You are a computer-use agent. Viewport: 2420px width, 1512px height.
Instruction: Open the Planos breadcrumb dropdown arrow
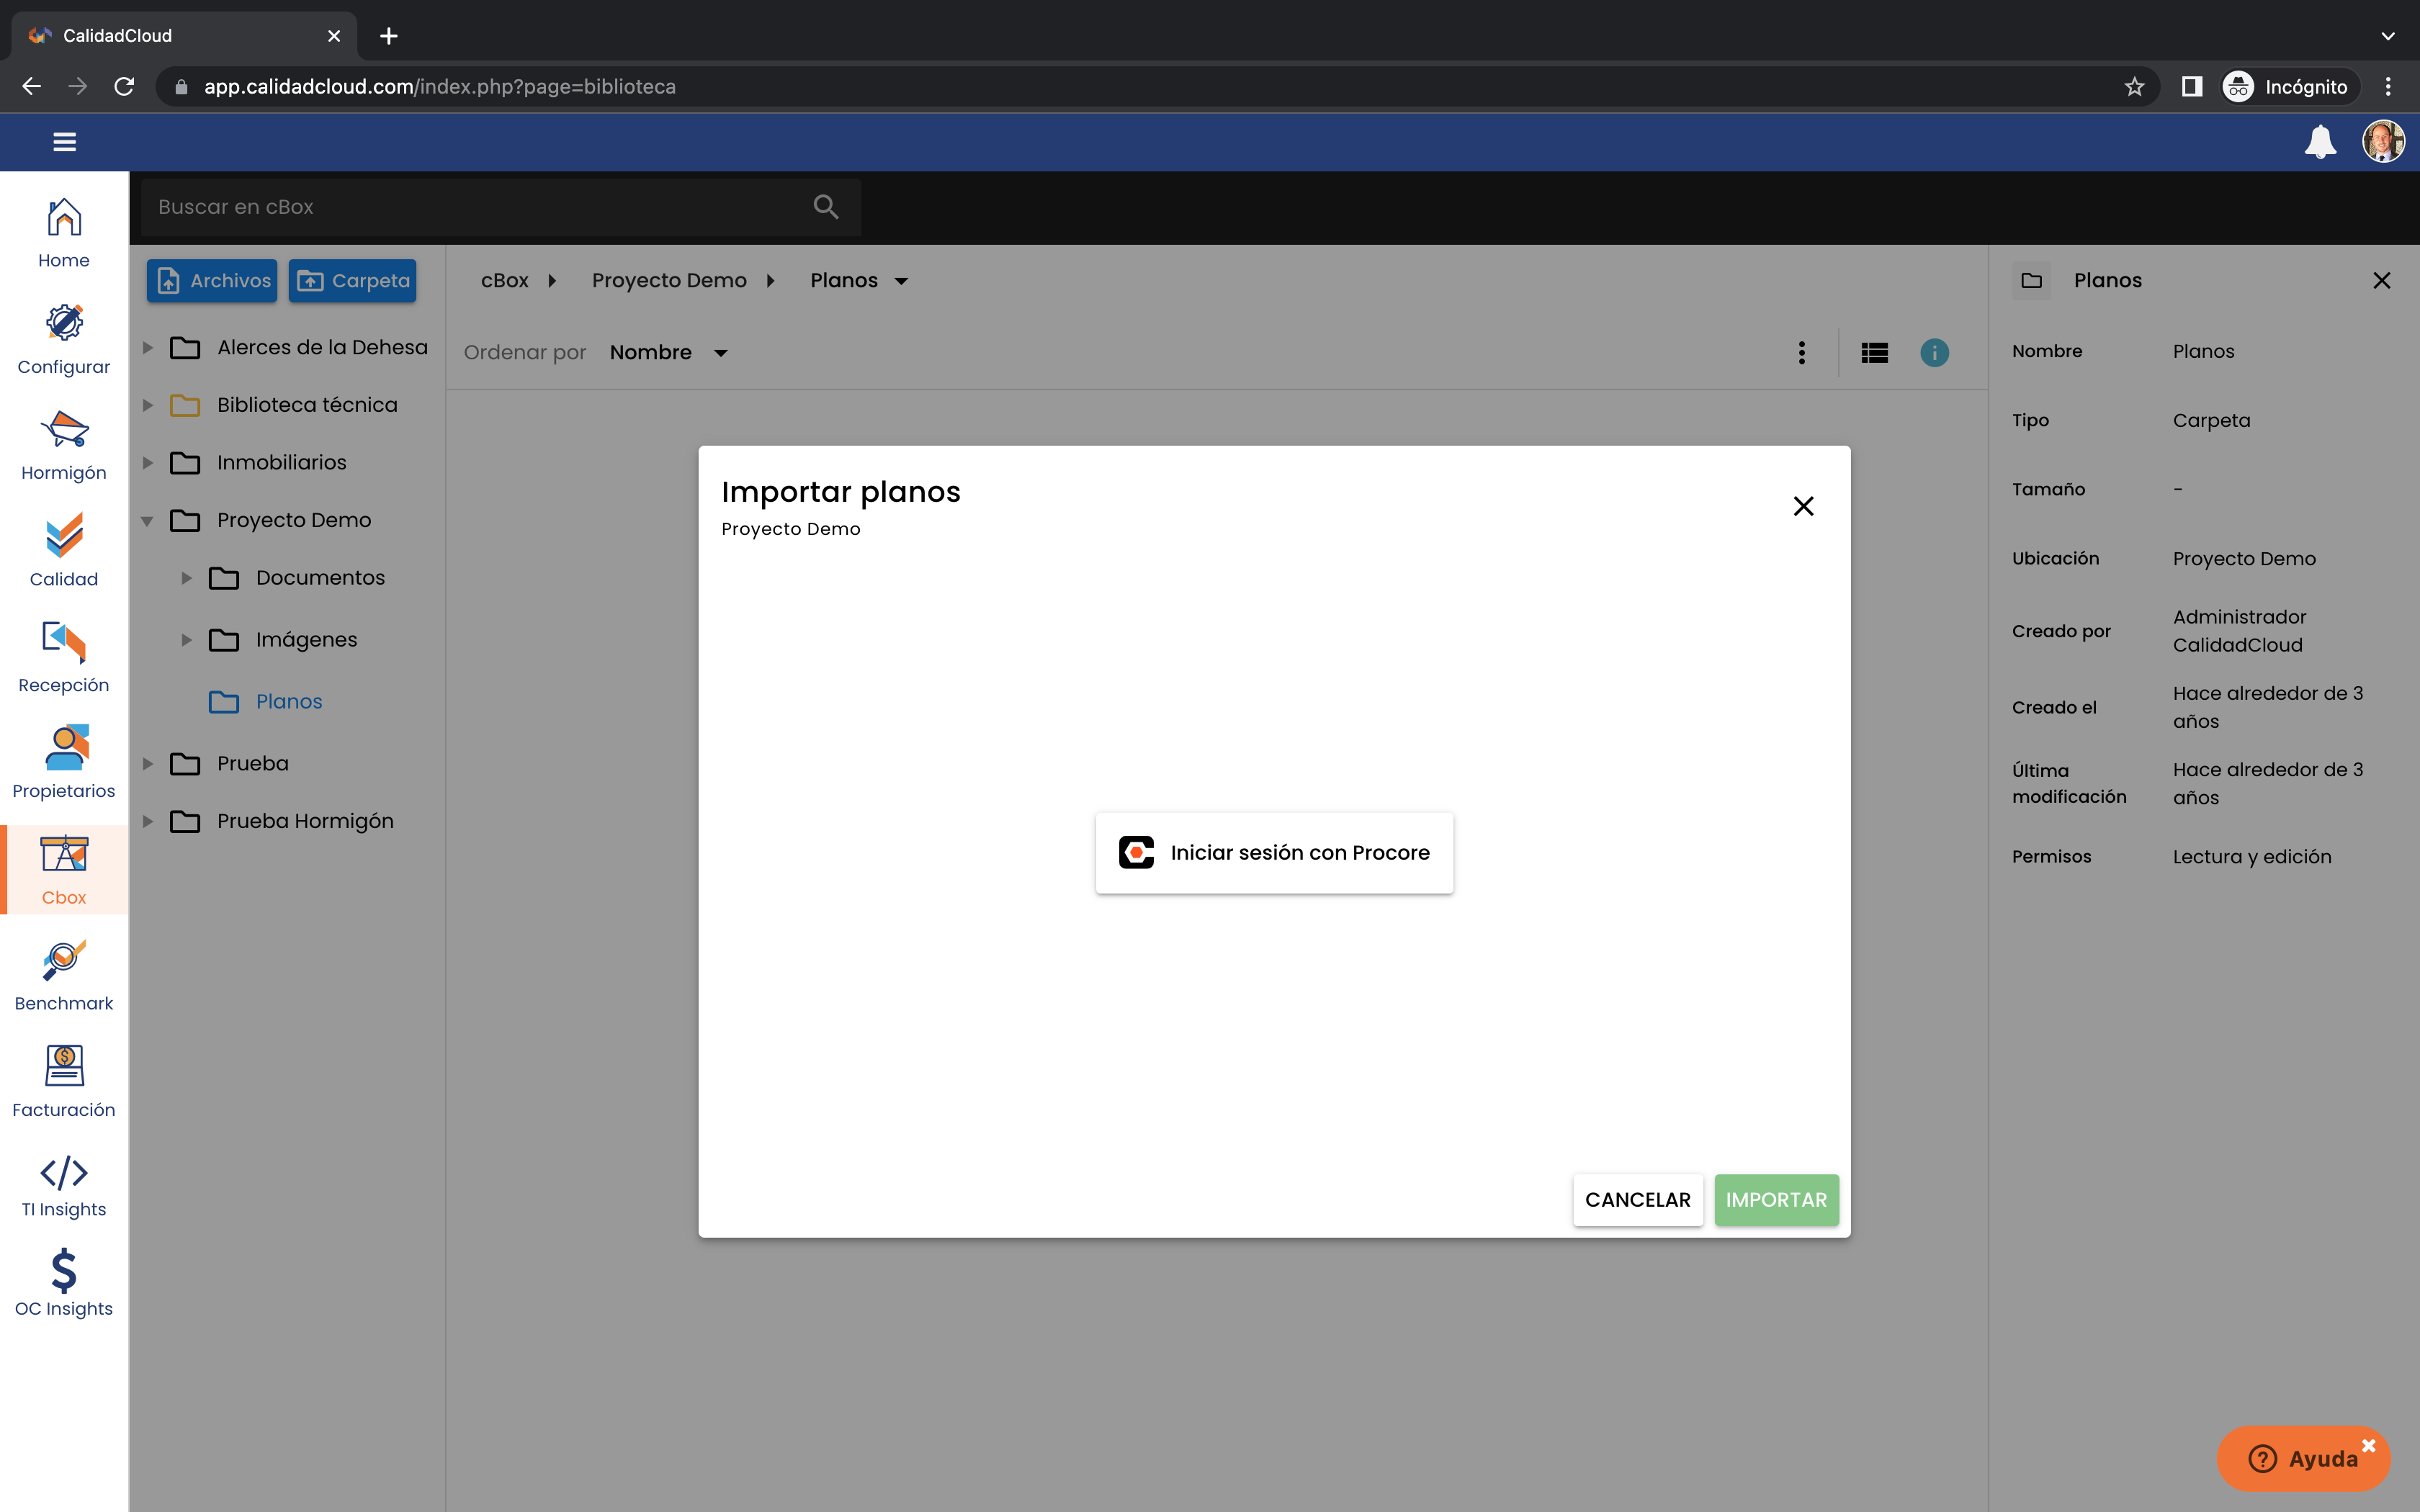point(901,281)
